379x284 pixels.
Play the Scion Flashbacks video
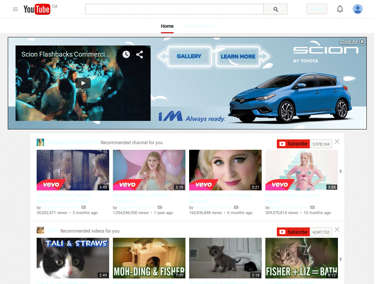(x=83, y=83)
